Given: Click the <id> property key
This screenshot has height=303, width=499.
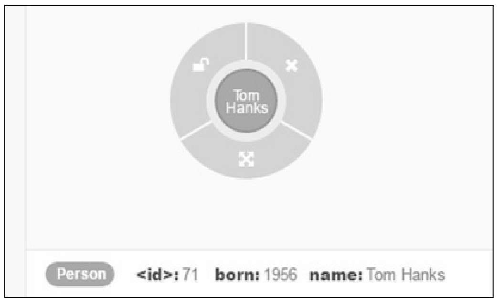Looking at the screenshot, I should (157, 275).
